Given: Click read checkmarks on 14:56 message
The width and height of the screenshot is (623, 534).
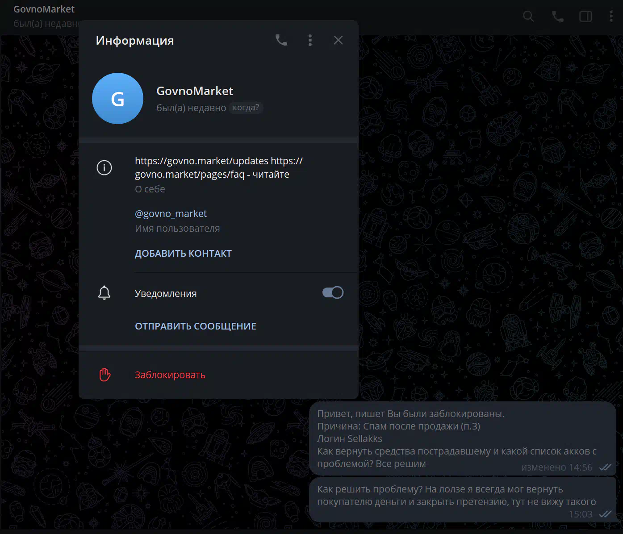Looking at the screenshot, I should pyautogui.click(x=605, y=467).
